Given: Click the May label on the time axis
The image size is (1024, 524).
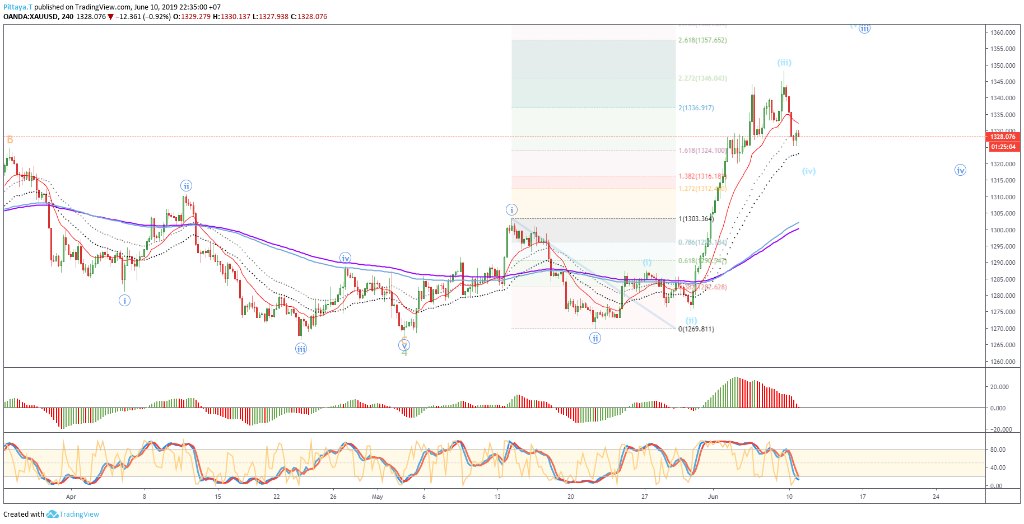Looking at the screenshot, I should point(378,497).
